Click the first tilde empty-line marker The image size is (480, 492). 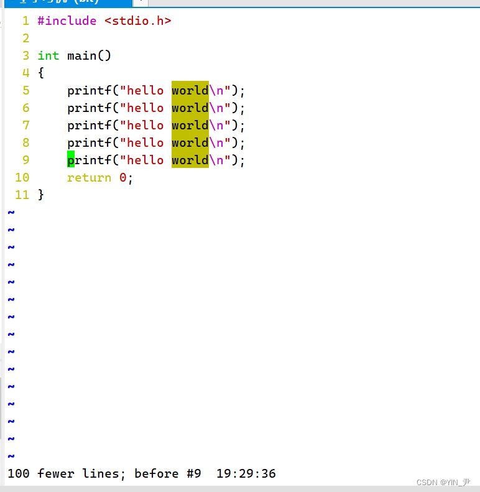pos(11,212)
